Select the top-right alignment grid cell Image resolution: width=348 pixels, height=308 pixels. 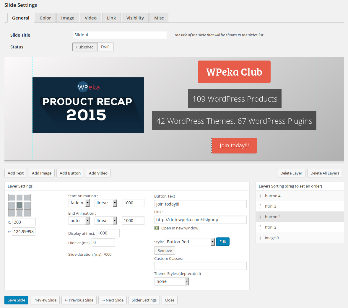click(x=27, y=198)
